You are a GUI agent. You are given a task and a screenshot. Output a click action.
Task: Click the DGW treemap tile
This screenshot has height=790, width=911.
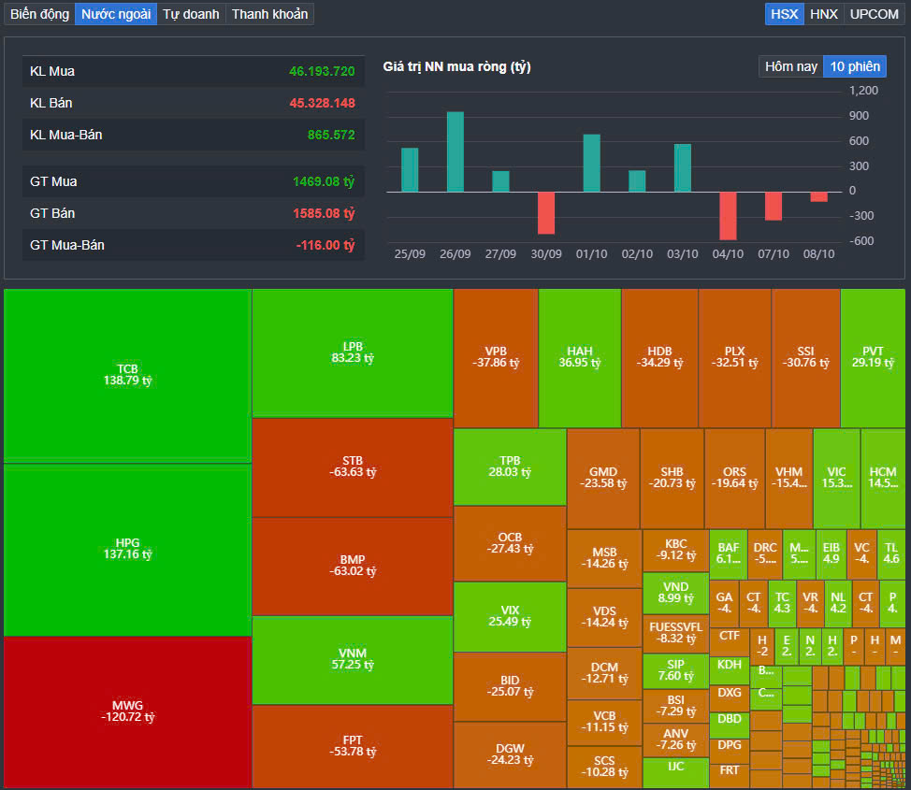(x=510, y=754)
